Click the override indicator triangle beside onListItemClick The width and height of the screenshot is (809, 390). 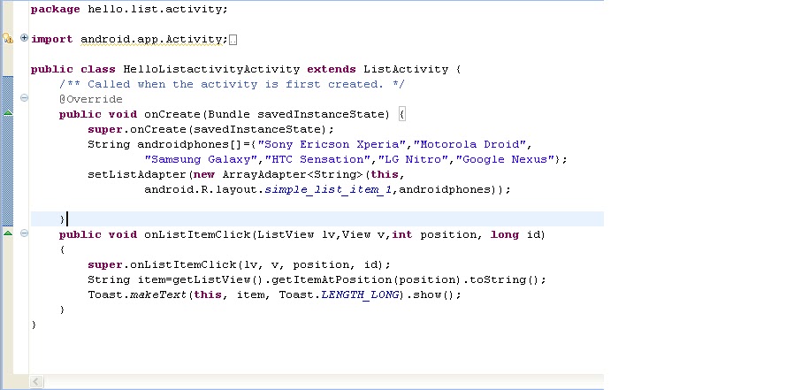pos(8,233)
